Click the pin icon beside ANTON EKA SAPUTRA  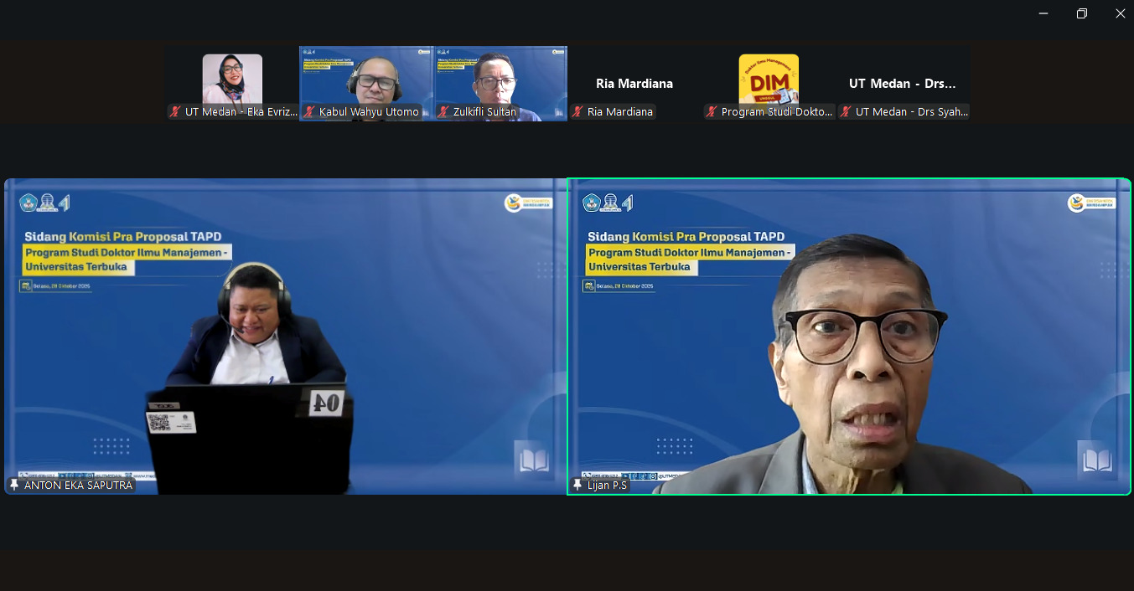click(x=14, y=485)
